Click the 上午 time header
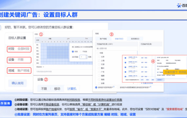Viewport: 187px width, 118px height. (x=68, y=39)
